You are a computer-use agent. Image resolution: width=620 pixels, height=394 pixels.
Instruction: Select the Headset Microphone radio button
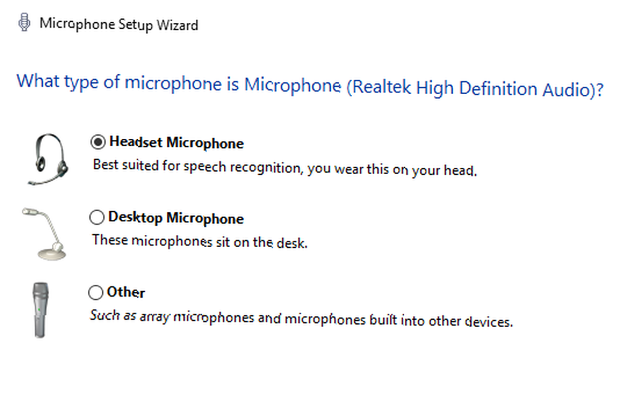pyautogui.click(x=98, y=142)
